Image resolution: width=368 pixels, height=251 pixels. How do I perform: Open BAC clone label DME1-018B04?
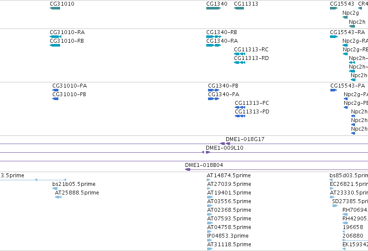point(204,165)
